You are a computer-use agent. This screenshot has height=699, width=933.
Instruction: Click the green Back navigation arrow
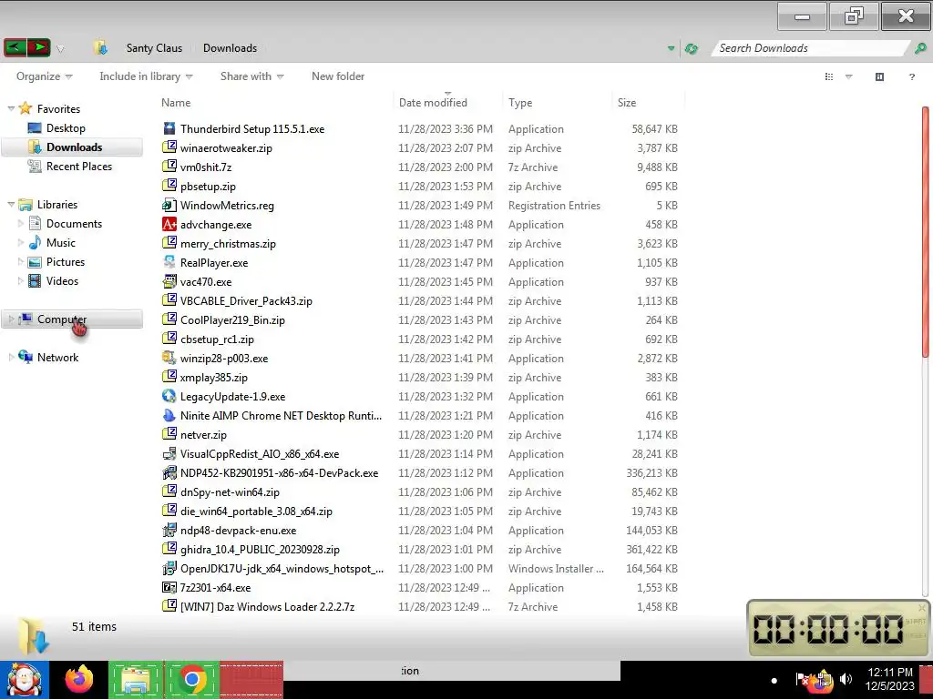[15, 47]
